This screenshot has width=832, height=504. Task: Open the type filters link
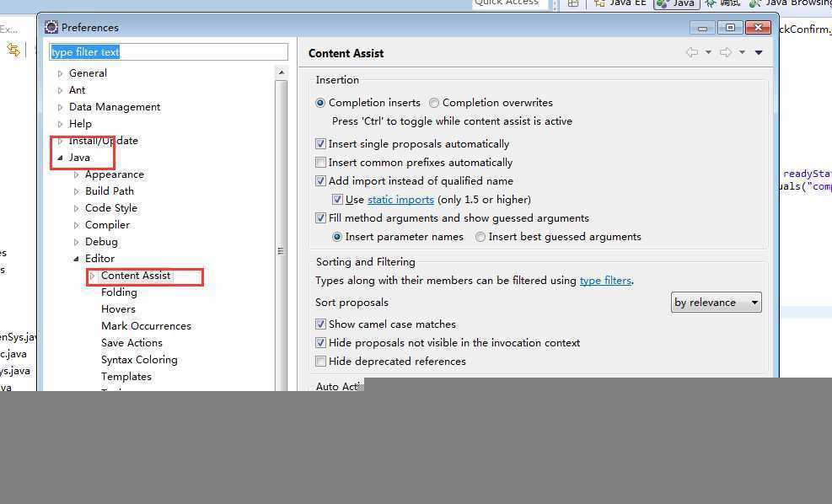[605, 281]
